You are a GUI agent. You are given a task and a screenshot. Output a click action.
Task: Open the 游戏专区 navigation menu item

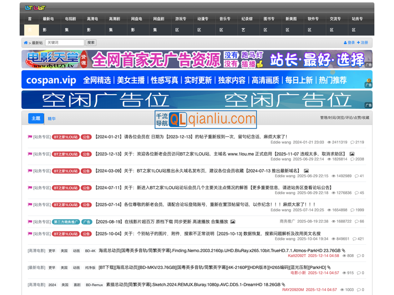click(x=180, y=19)
